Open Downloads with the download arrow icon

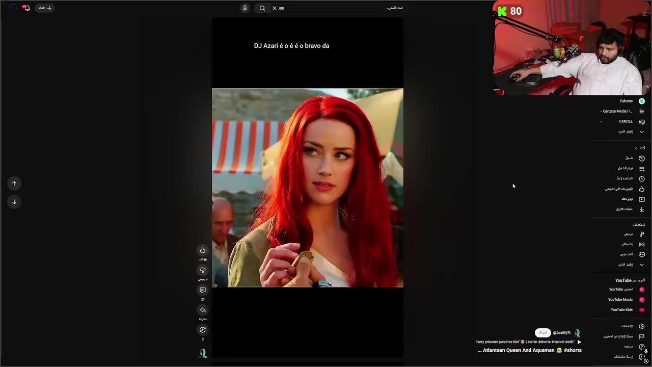coord(630,209)
